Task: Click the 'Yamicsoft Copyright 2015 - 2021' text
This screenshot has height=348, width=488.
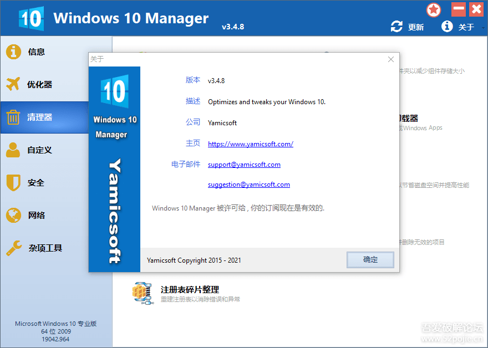Action: click(x=194, y=260)
